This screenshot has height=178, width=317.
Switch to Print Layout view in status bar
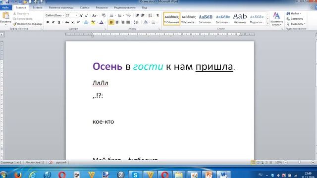point(253,162)
